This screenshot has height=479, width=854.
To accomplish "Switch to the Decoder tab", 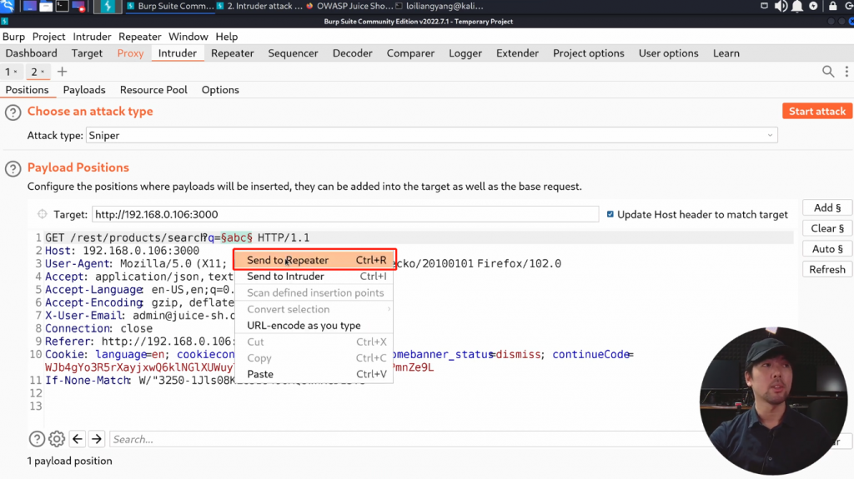I will click(353, 53).
